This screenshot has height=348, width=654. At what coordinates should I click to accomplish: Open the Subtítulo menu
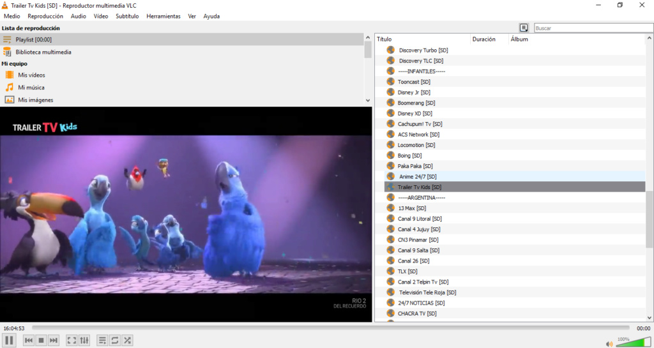click(127, 16)
